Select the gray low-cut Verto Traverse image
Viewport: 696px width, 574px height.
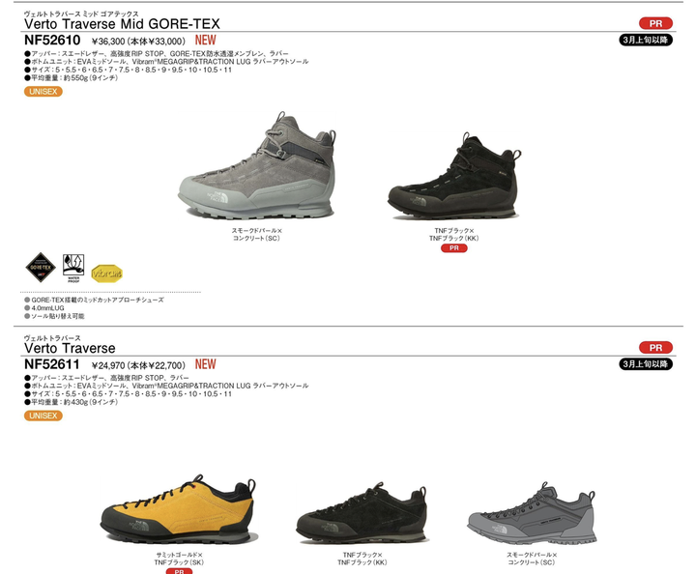(x=532, y=513)
